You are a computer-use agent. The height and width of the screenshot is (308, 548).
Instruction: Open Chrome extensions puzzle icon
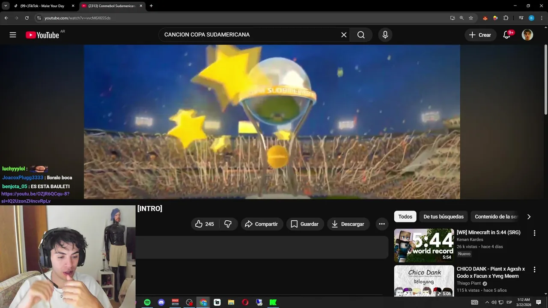(506, 18)
